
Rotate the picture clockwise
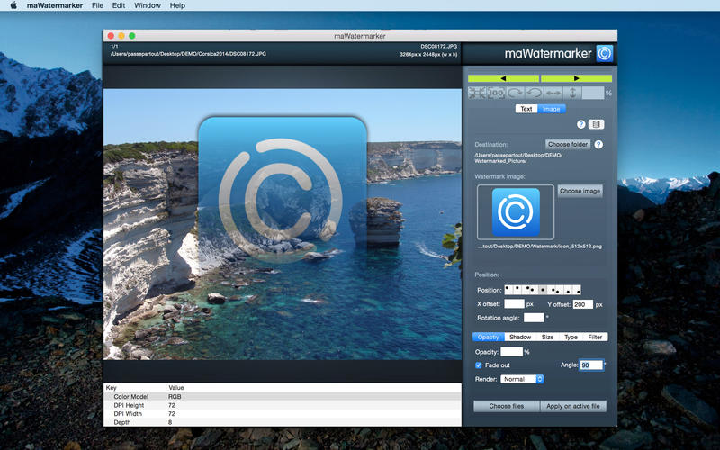coord(515,93)
